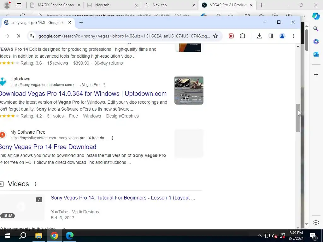
Task: Open Edge profile picture
Action: pos(7,5)
